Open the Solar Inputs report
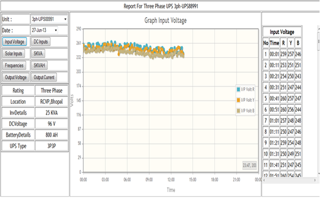This screenshot has height=198, width=320. point(14,53)
